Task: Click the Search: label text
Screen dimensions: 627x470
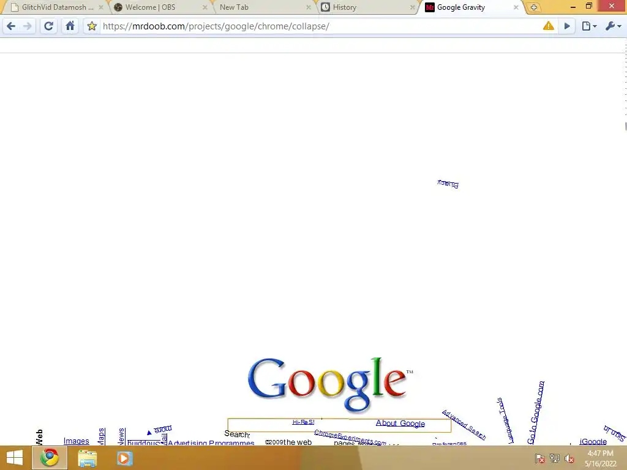Action: pos(237,434)
